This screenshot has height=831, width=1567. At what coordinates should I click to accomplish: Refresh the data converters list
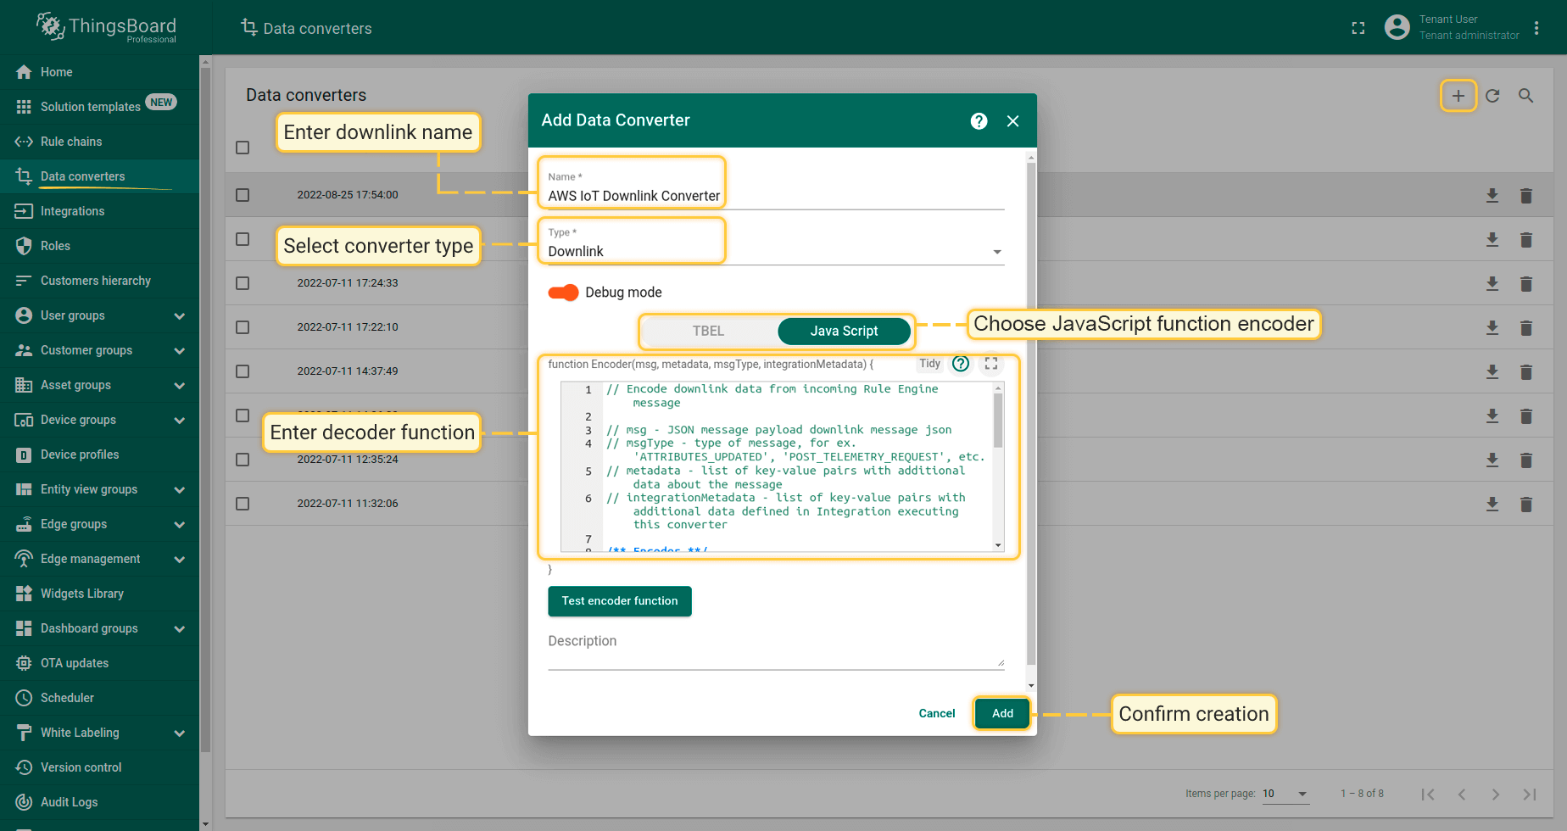coord(1492,96)
